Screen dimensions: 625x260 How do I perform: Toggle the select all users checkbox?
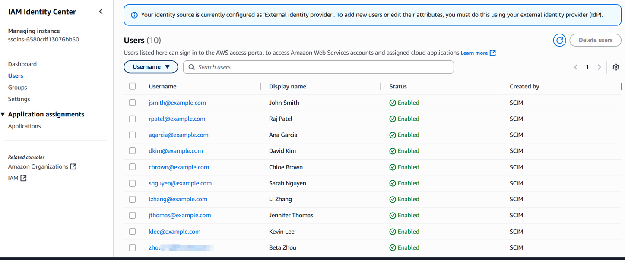point(132,86)
